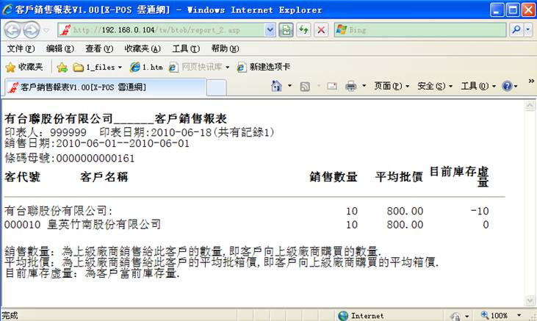
Task: Click the Stop loading icon
Action: click(321, 30)
